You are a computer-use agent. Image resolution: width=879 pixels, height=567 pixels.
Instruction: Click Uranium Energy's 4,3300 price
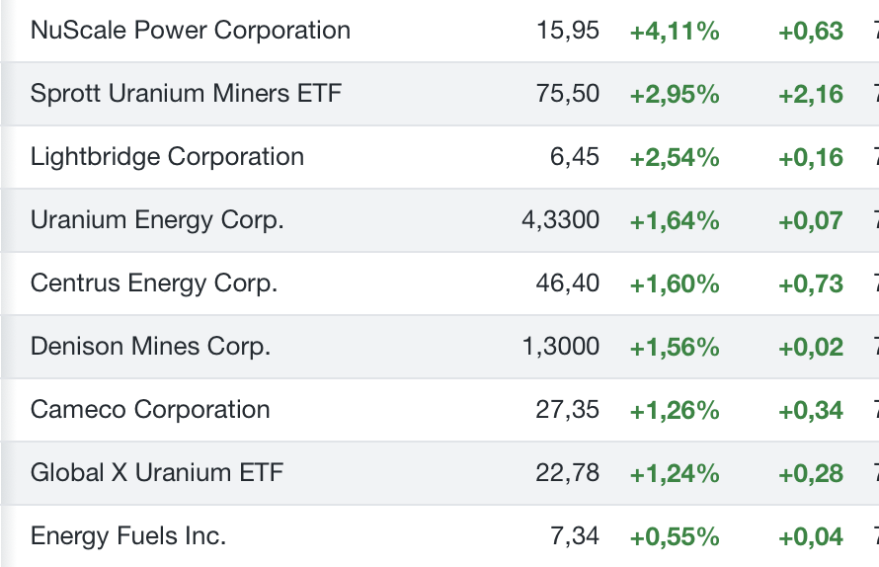coord(560,220)
